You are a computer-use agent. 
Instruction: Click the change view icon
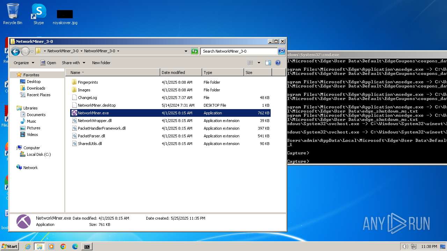tap(250, 63)
